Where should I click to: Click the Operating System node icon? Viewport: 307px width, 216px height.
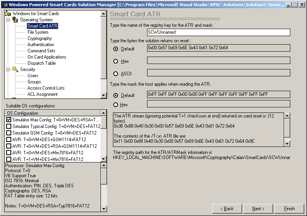pos(15,20)
